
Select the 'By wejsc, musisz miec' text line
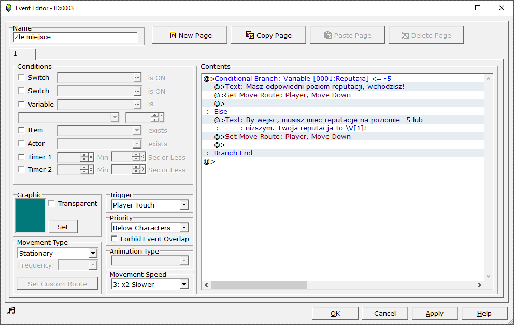point(343,120)
